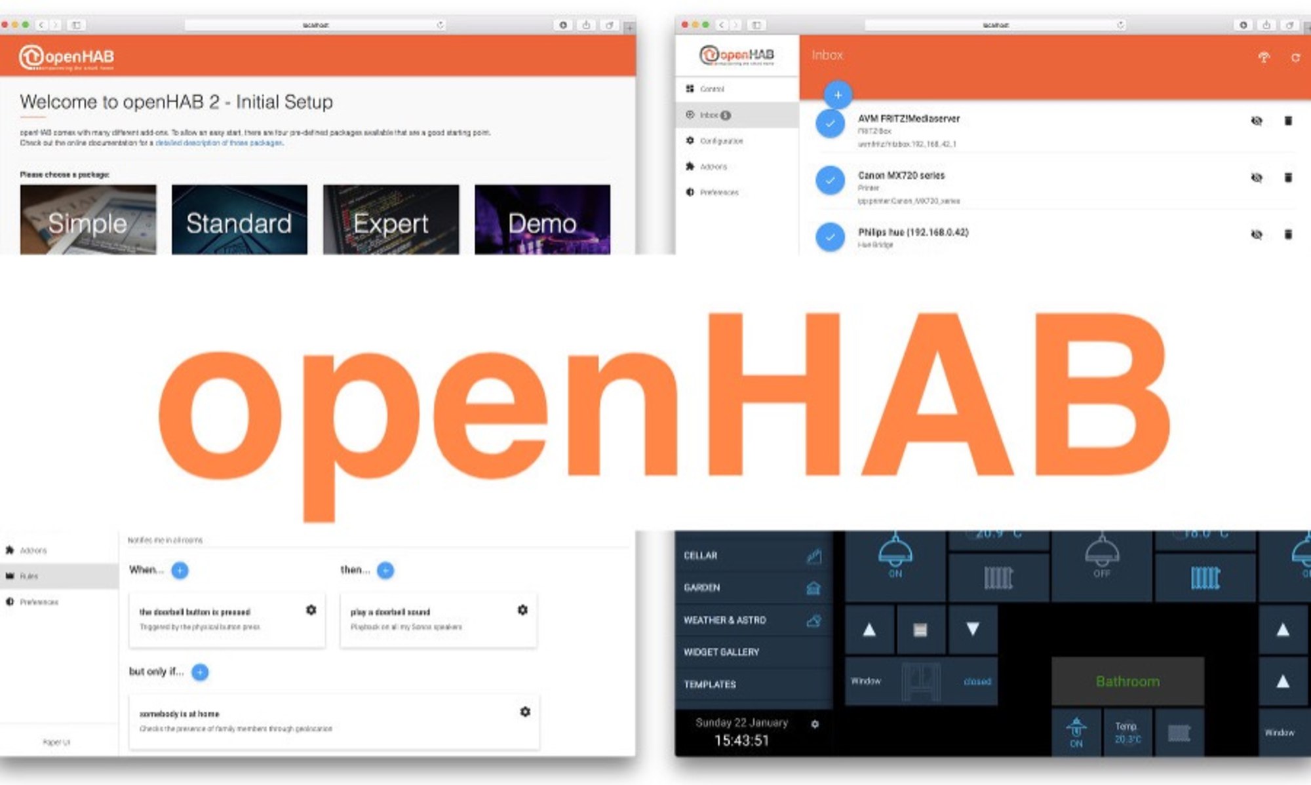1311x785 pixels.
Task: Delete the Canon MX720 series inbox entry
Action: coord(1288,178)
